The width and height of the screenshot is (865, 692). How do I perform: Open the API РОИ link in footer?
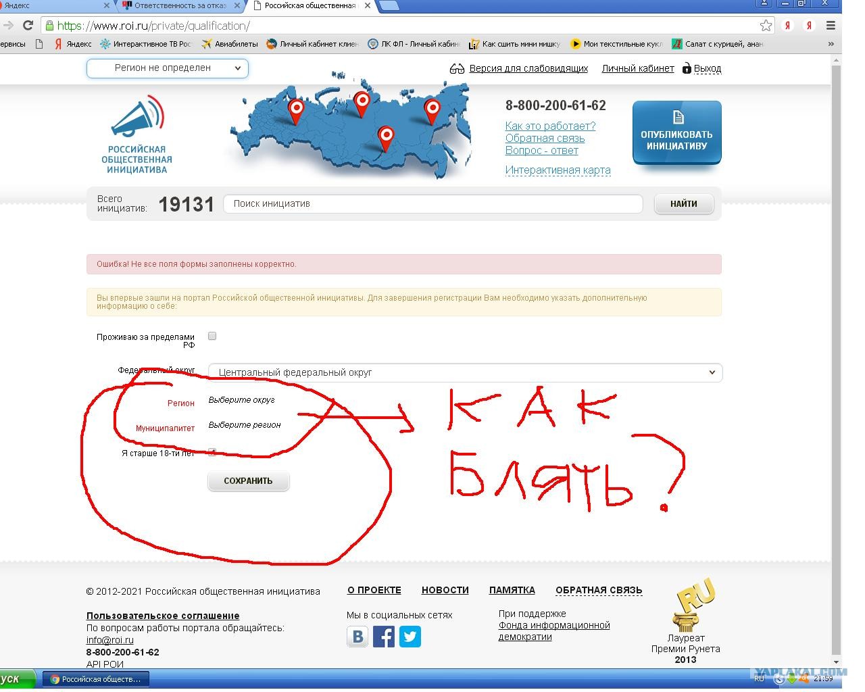105,664
